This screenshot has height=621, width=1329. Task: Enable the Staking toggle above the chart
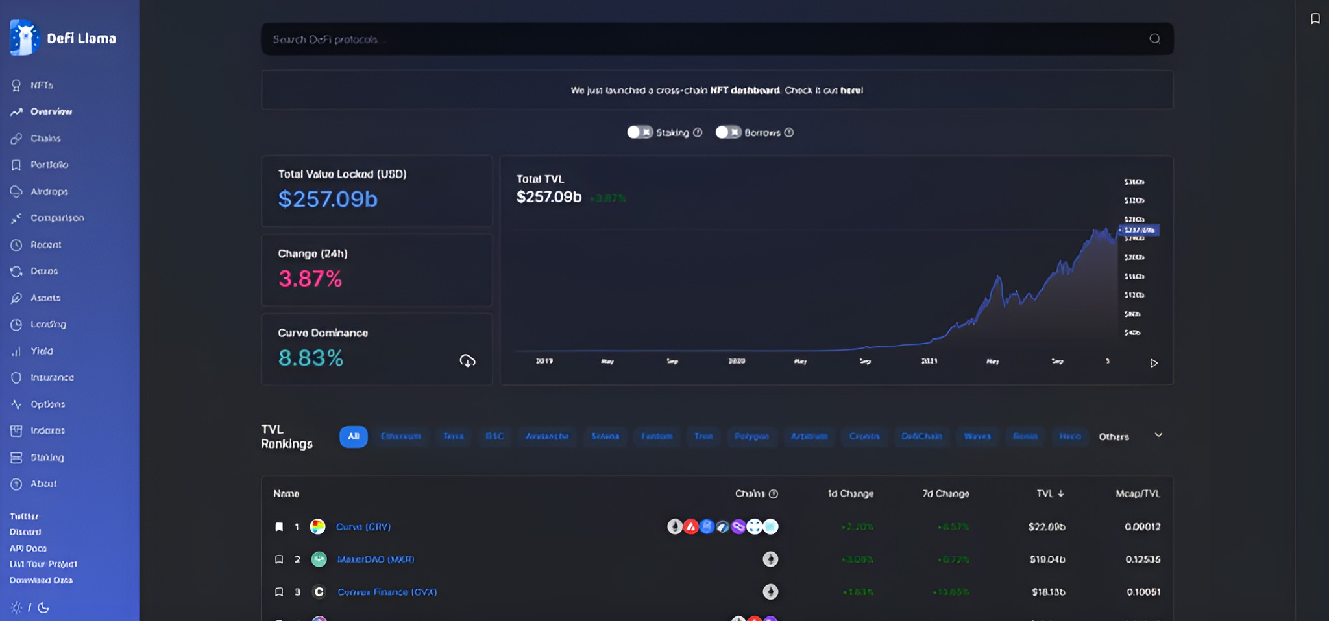640,132
